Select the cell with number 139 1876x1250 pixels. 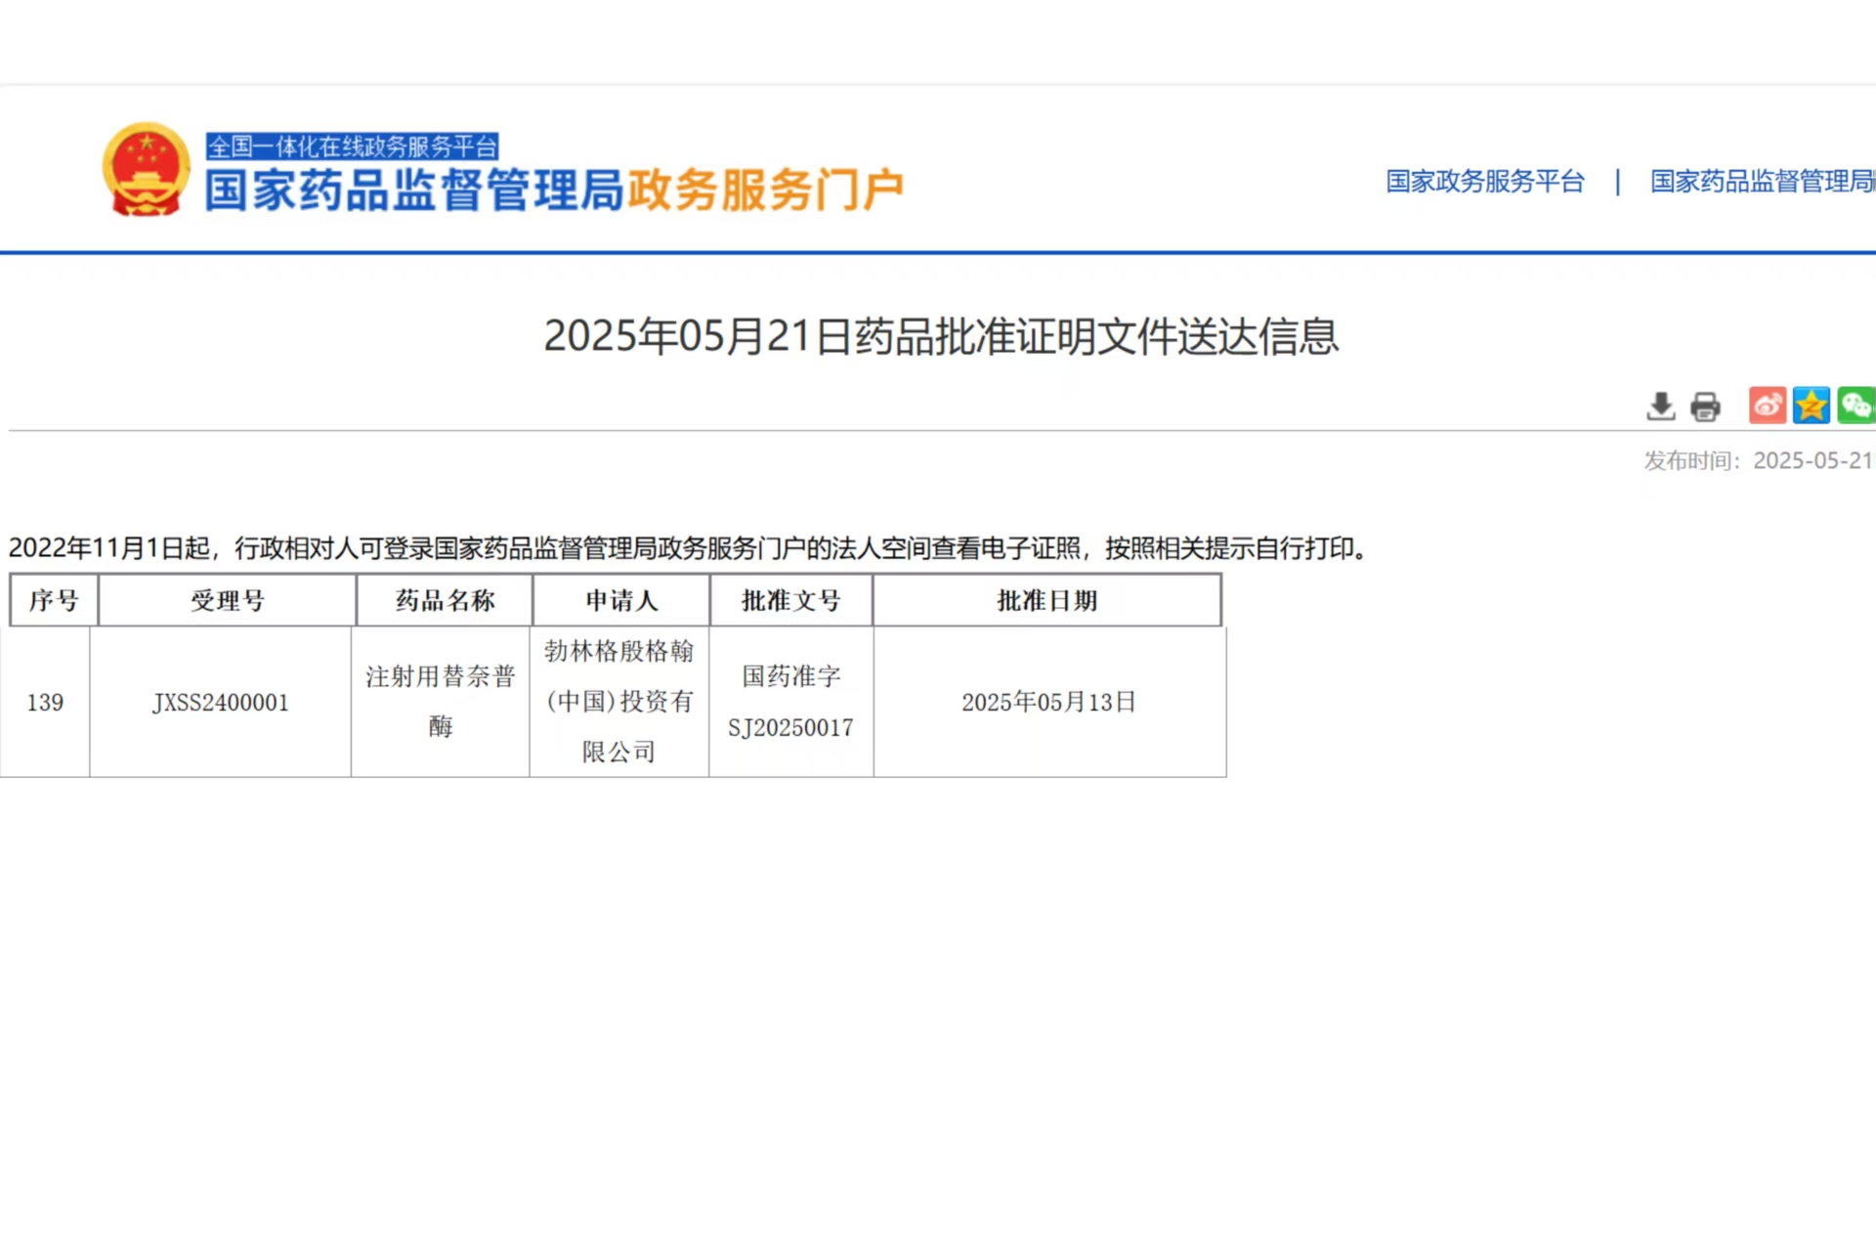click(45, 702)
